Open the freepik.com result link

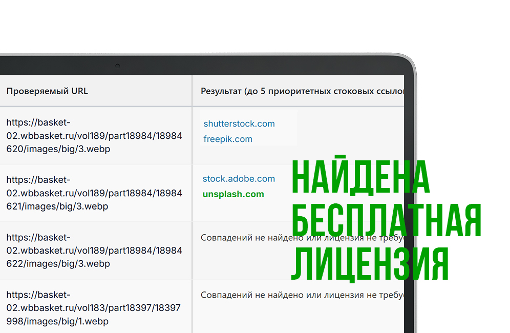pos(228,139)
